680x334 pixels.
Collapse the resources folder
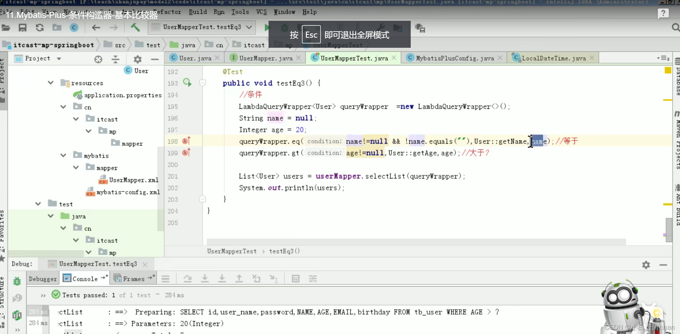[x=51, y=83]
